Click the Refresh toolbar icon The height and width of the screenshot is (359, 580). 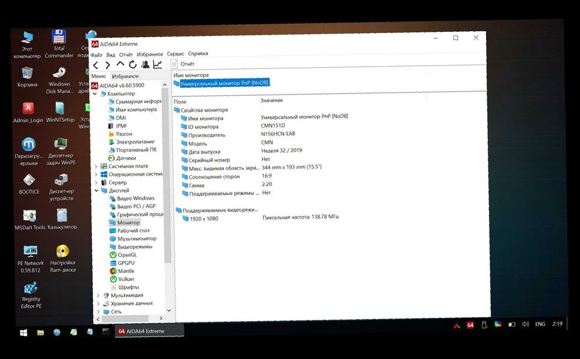click(x=133, y=65)
